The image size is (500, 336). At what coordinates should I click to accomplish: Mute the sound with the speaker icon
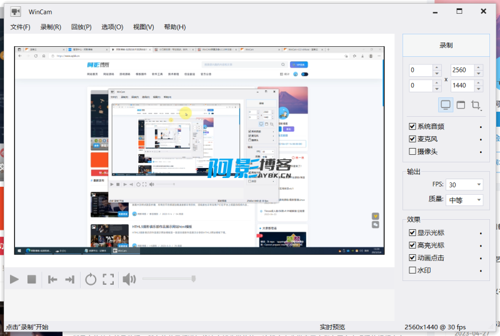129,279
